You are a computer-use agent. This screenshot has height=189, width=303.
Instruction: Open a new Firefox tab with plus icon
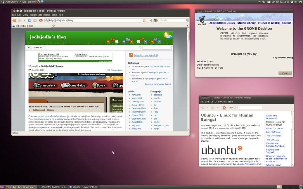click(x=53, y=26)
